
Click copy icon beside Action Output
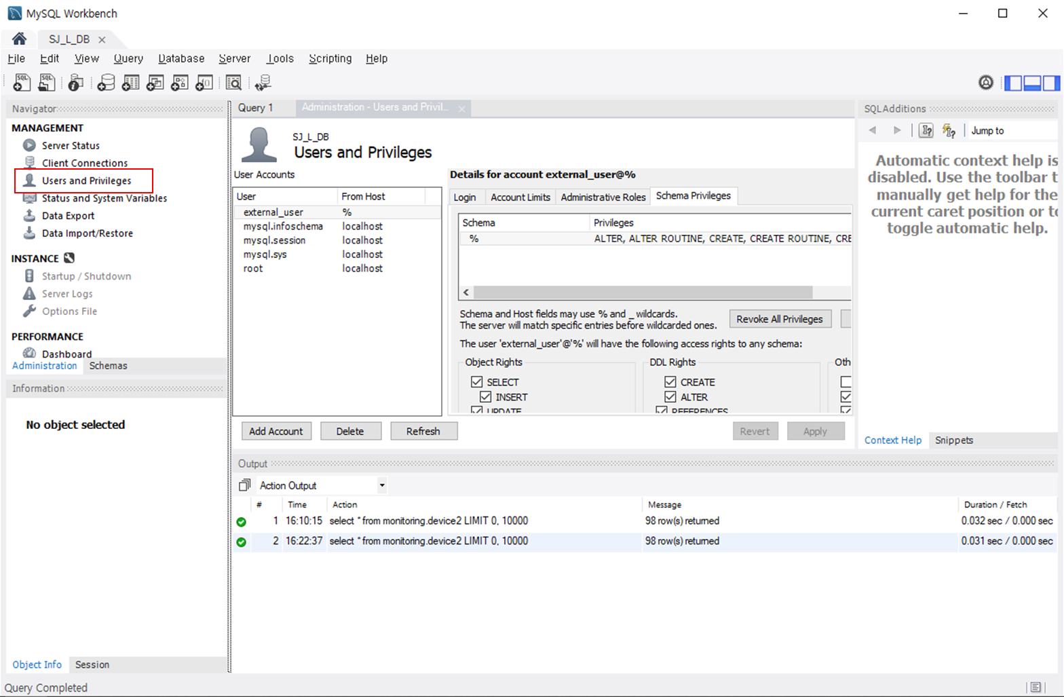pos(245,485)
